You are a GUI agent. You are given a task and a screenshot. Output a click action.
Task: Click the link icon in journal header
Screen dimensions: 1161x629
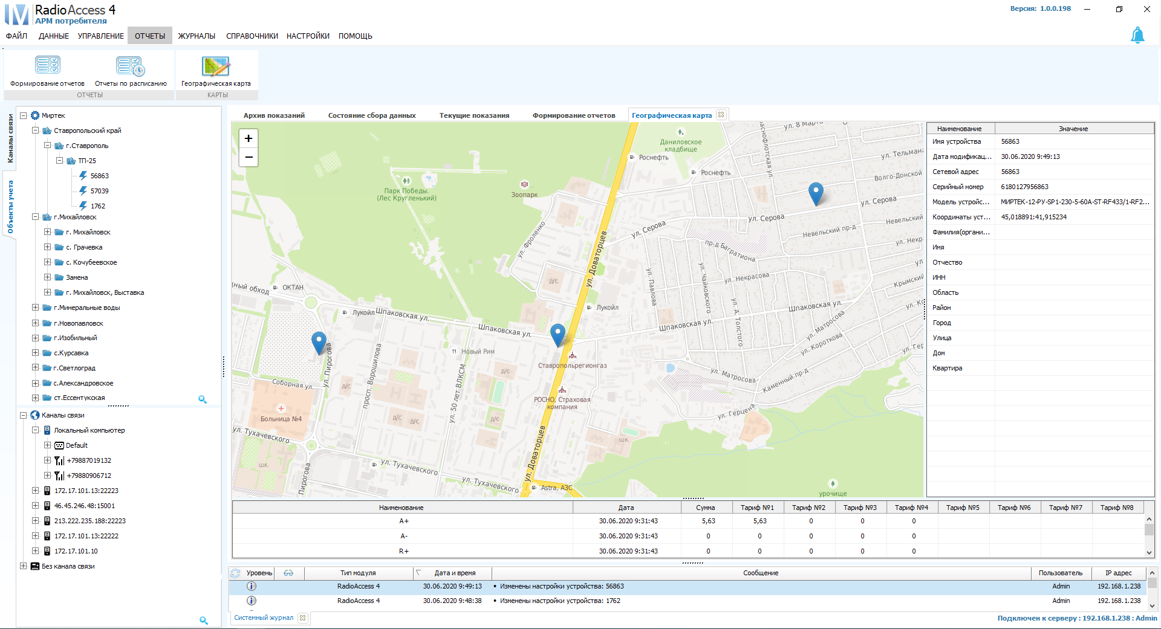point(288,573)
